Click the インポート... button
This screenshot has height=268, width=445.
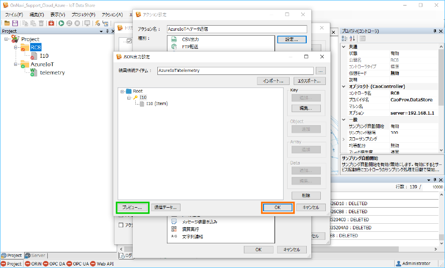[x=273, y=81]
